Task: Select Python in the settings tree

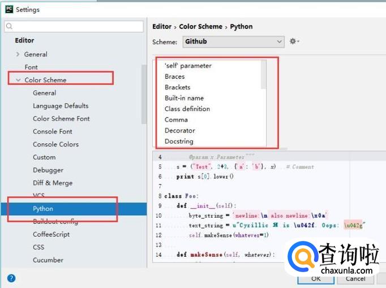Action: pyautogui.click(x=74, y=209)
